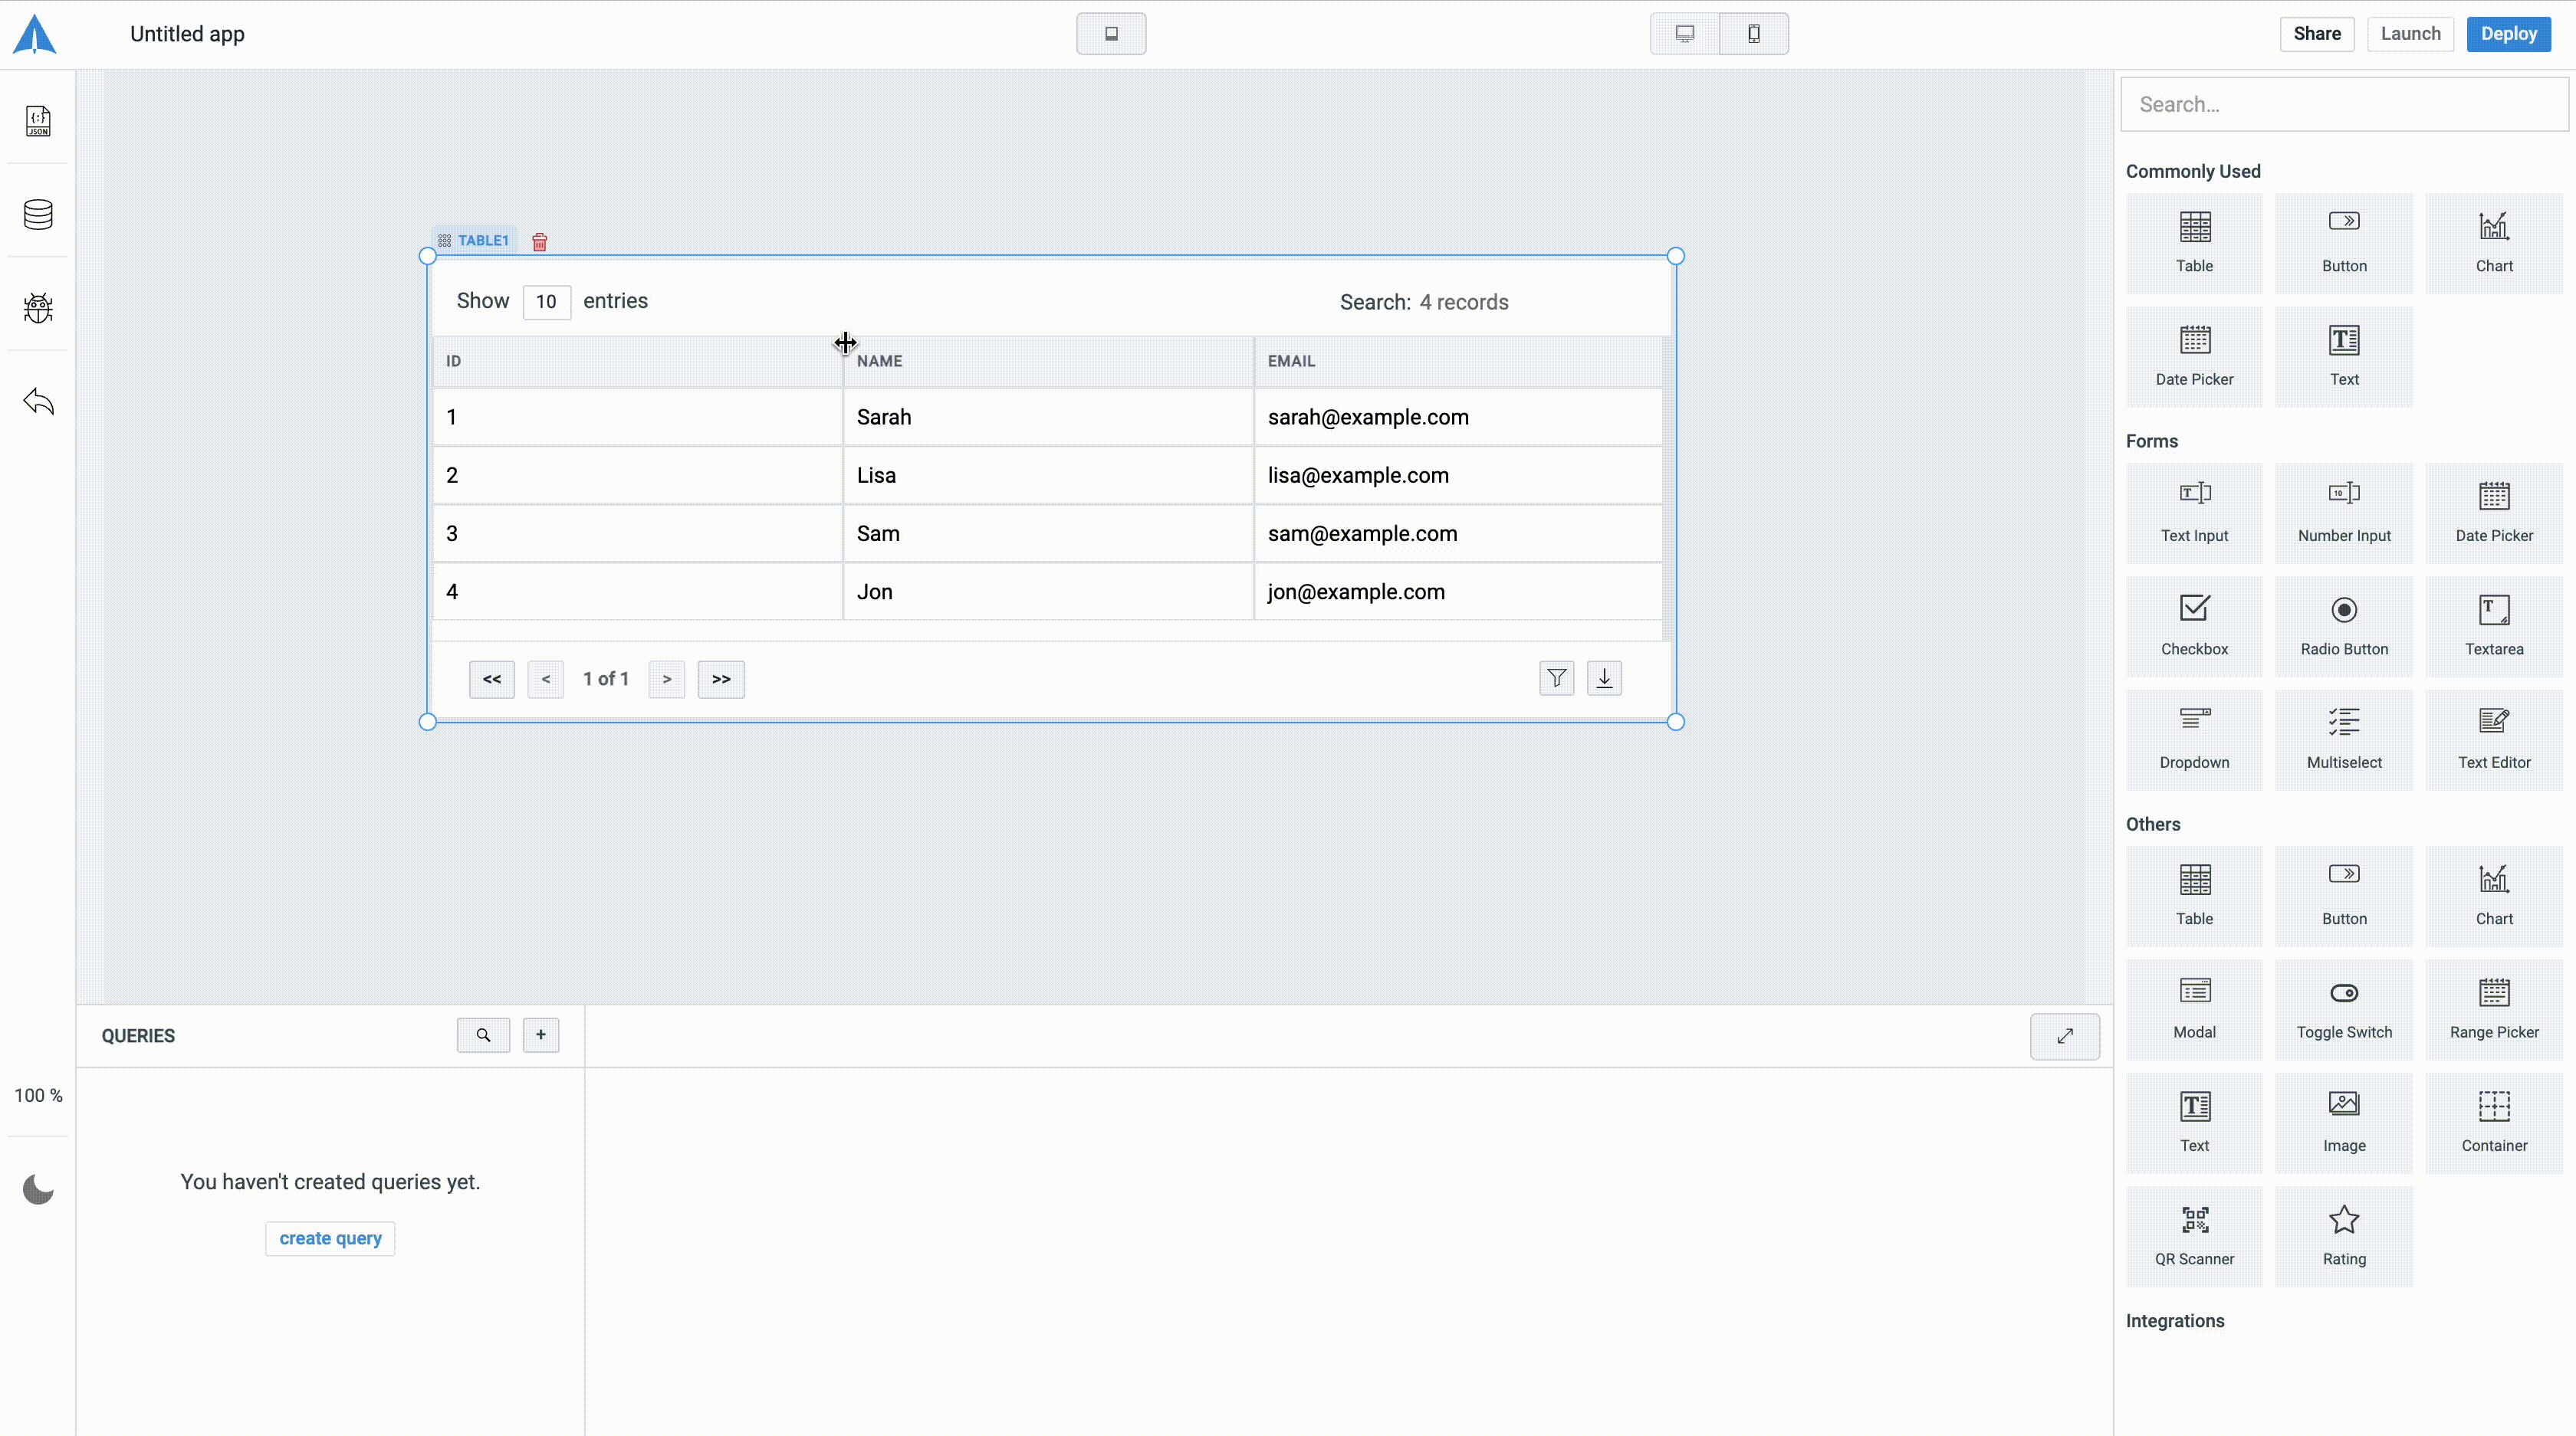Open the Share dialog

pos(2316,34)
